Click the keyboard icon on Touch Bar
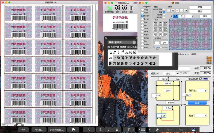This screenshot has width=214, height=133. 142,130
